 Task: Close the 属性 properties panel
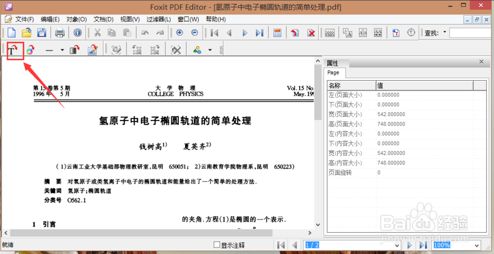481,61
